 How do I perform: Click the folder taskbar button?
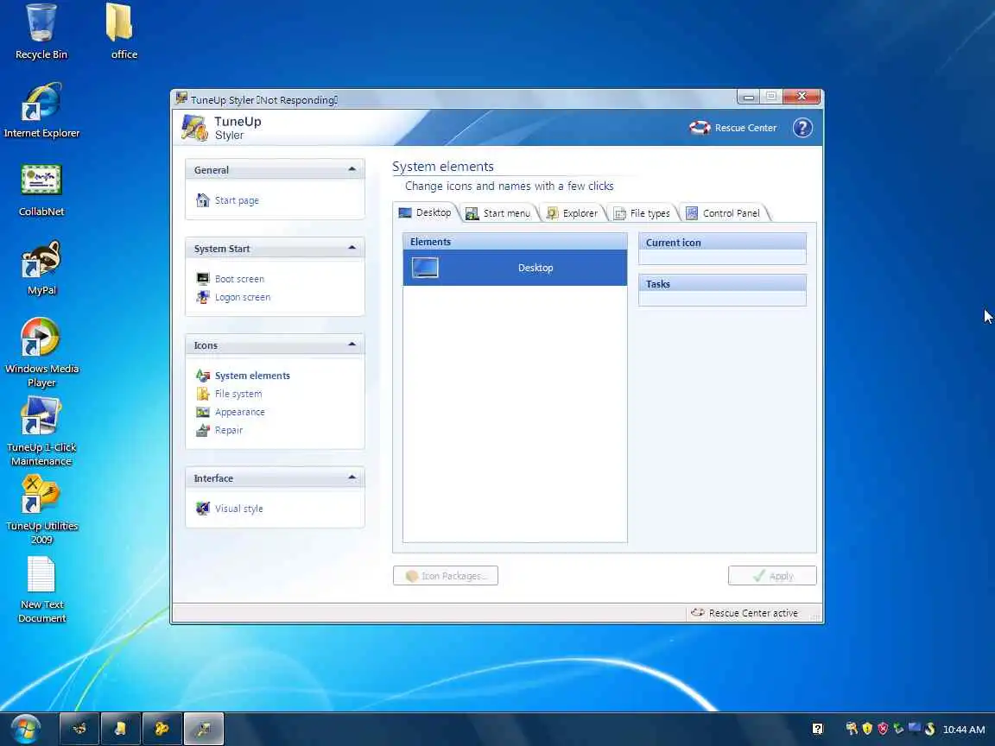tap(121, 729)
